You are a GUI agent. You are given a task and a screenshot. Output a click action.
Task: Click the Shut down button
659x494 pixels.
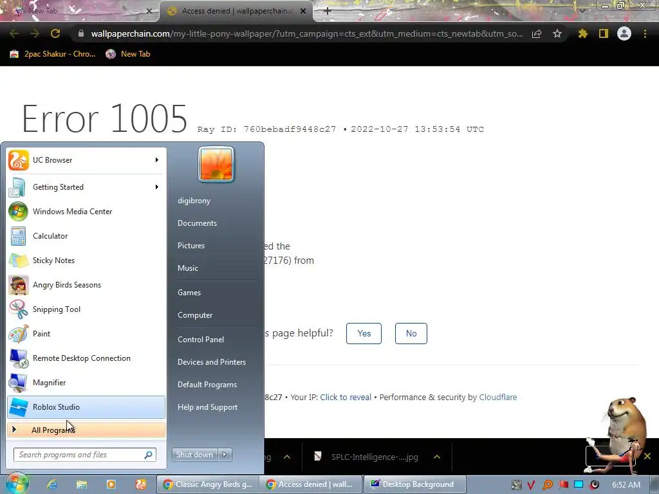[x=195, y=455]
